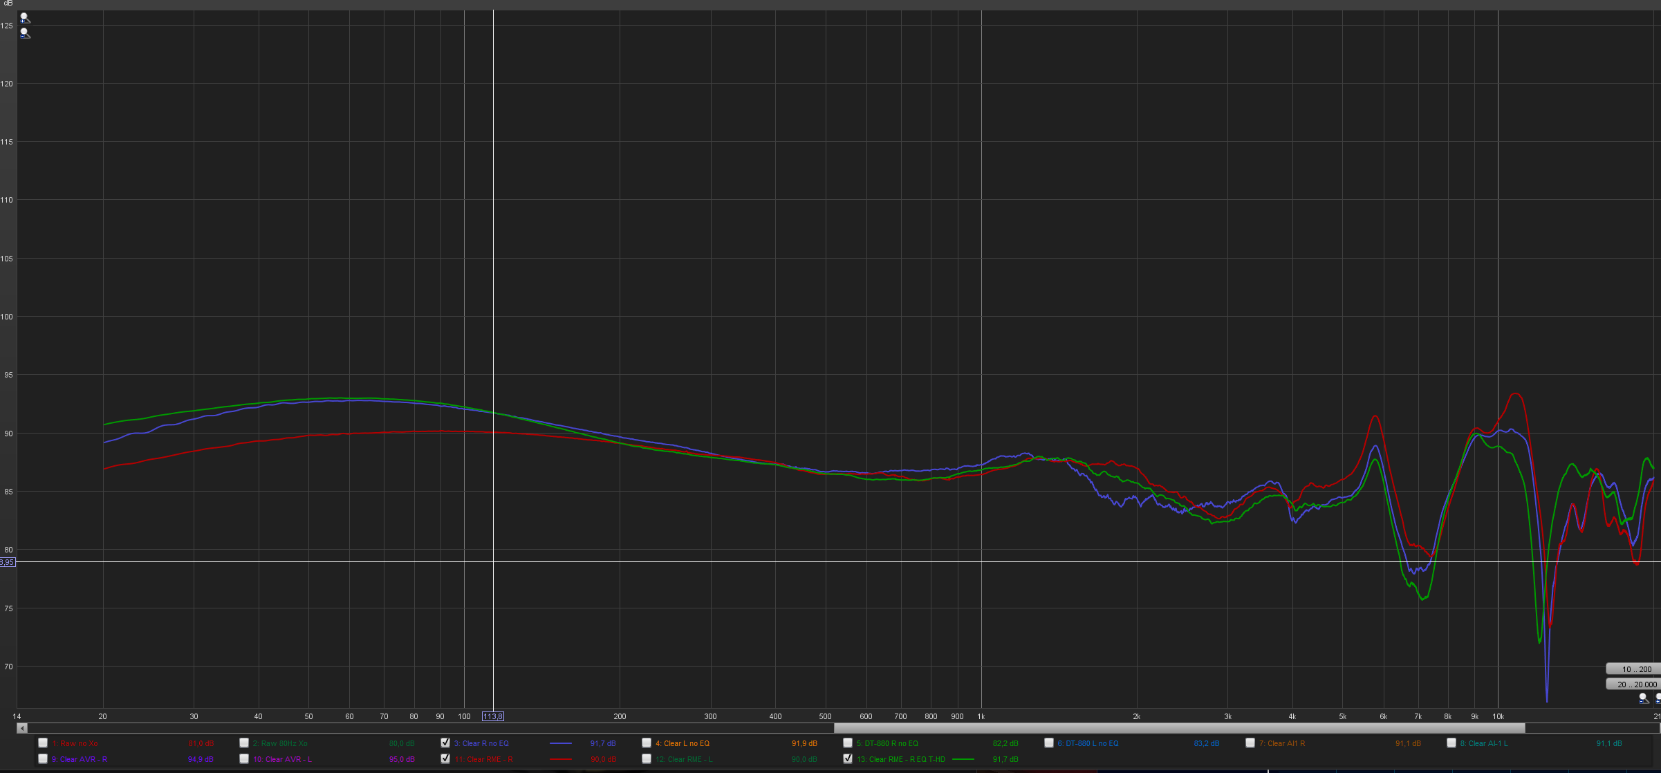This screenshot has width=1661, height=773.
Task: Disable trace 11: Clear RME - R
Action: click(445, 758)
